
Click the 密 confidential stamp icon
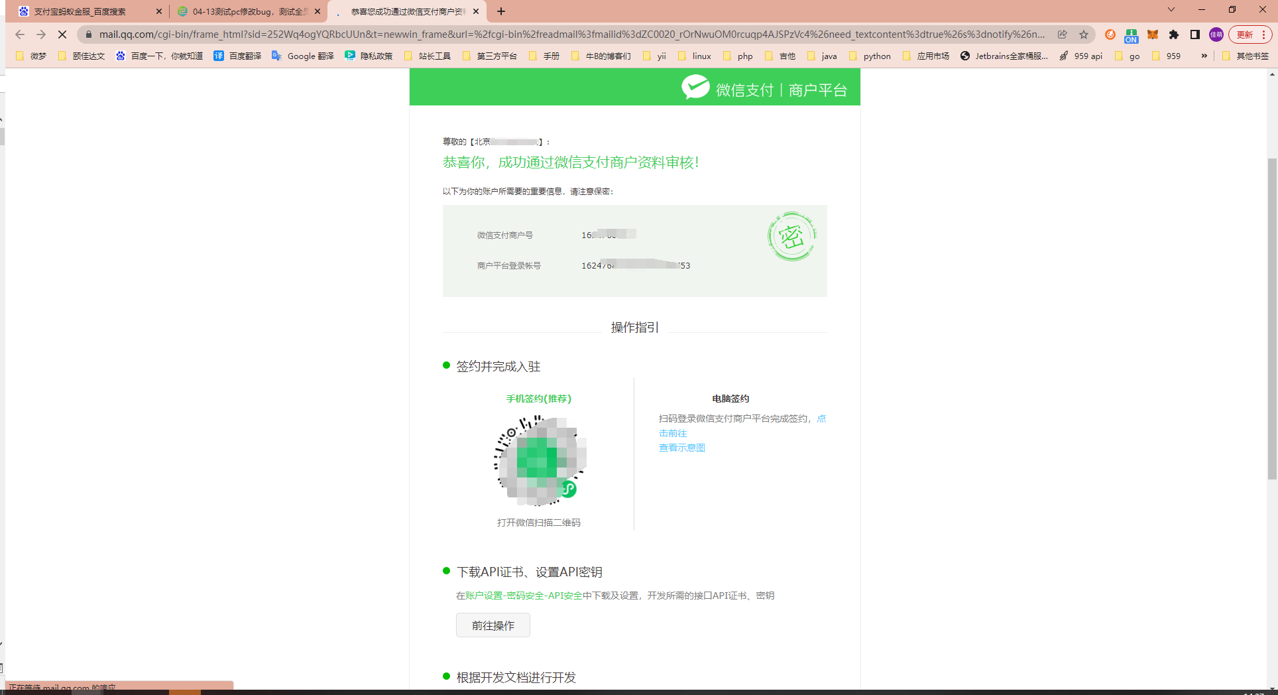pos(791,237)
